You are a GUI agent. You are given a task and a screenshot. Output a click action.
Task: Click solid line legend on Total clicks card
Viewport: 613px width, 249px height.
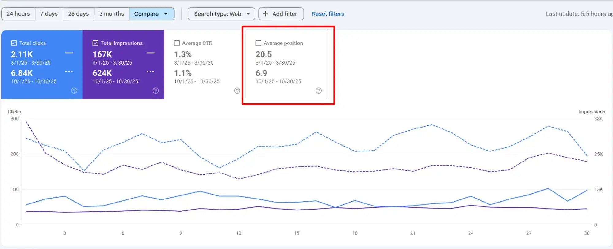click(x=69, y=53)
